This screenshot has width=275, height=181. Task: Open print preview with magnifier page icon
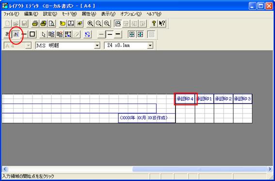tap(52, 23)
